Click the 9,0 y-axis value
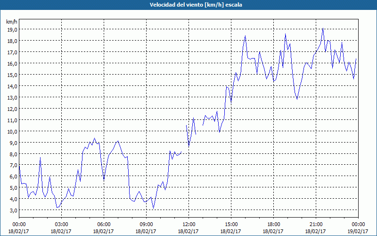The width and height of the screenshot is (377, 236). pyautogui.click(x=14, y=143)
